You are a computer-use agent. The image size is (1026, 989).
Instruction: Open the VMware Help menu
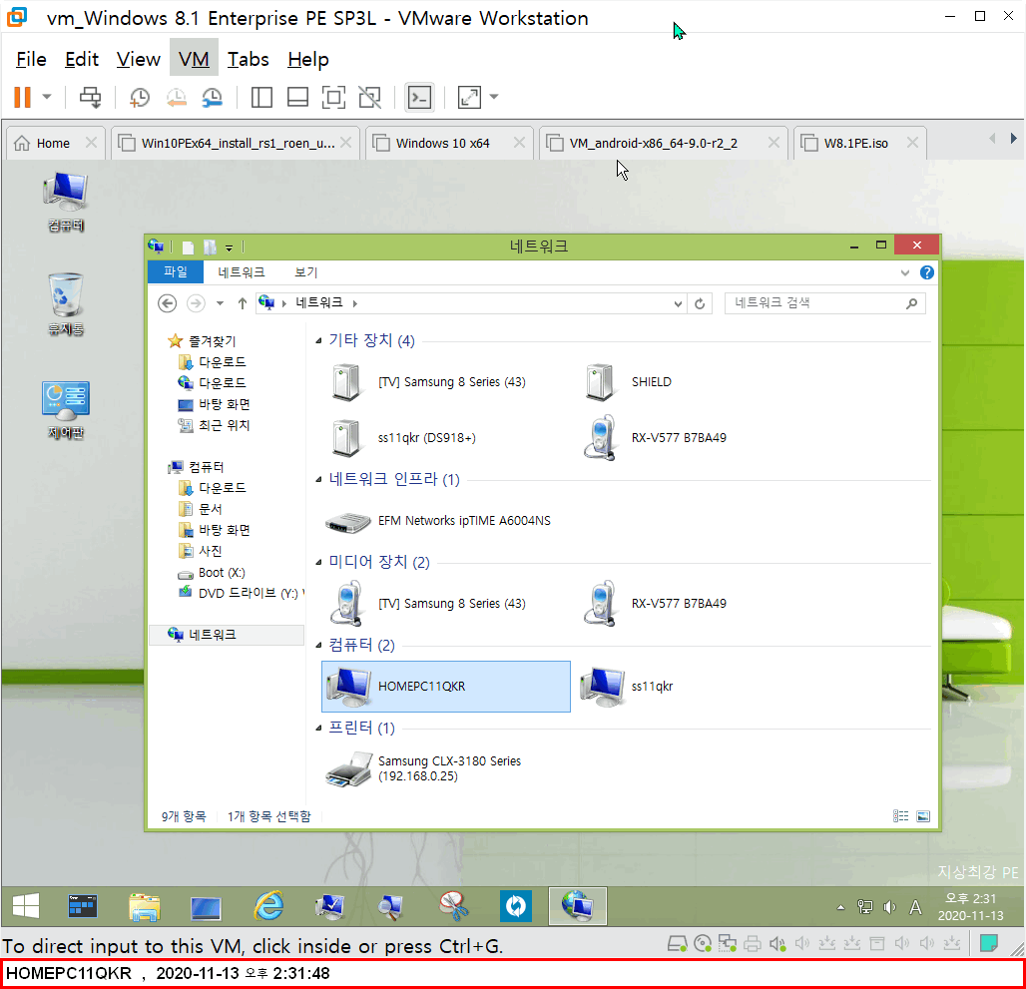tap(308, 60)
